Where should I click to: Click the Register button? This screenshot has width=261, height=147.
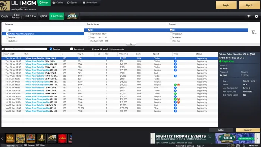(x=248, y=130)
